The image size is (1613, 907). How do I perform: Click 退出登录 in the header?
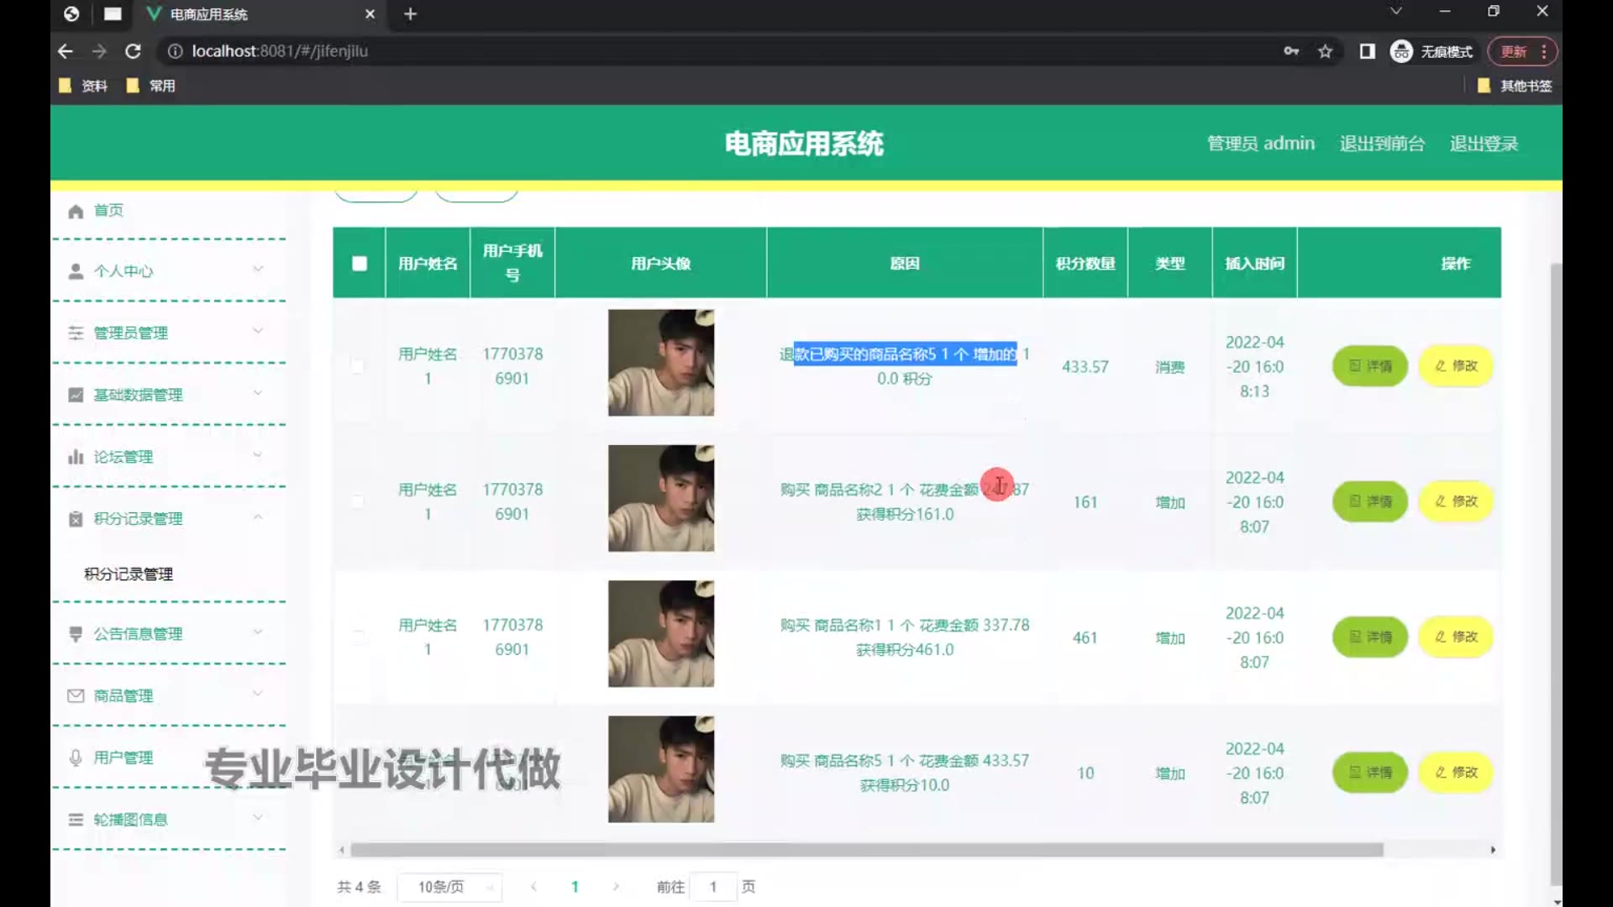point(1484,144)
